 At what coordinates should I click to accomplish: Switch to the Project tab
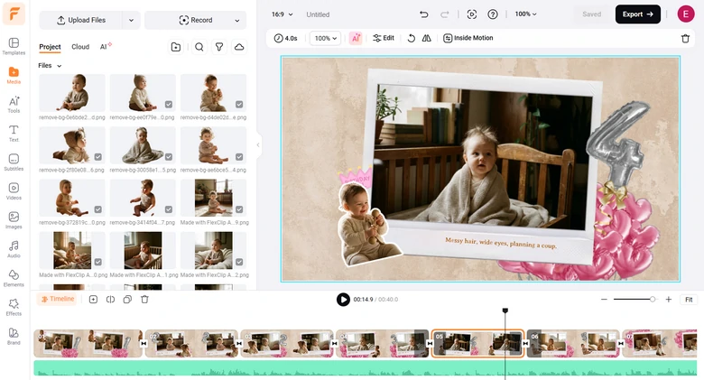click(50, 47)
